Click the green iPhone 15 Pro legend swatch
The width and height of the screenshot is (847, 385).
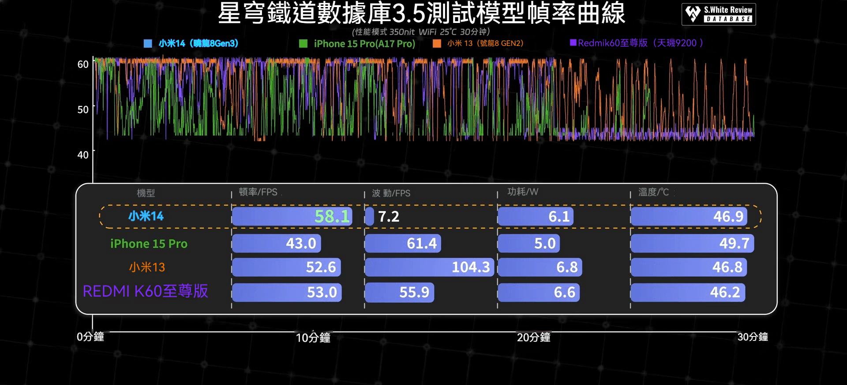(x=303, y=43)
